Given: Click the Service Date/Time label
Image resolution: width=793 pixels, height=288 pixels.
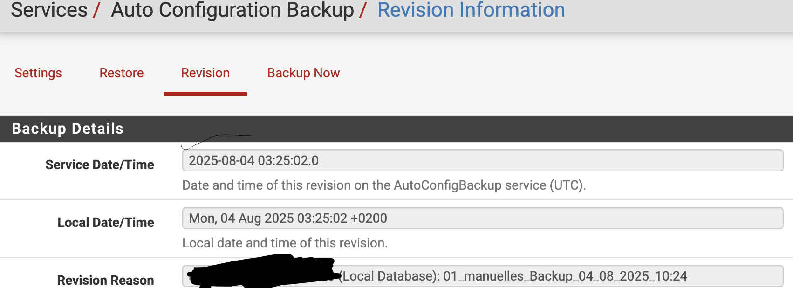Looking at the screenshot, I should 100,165.
